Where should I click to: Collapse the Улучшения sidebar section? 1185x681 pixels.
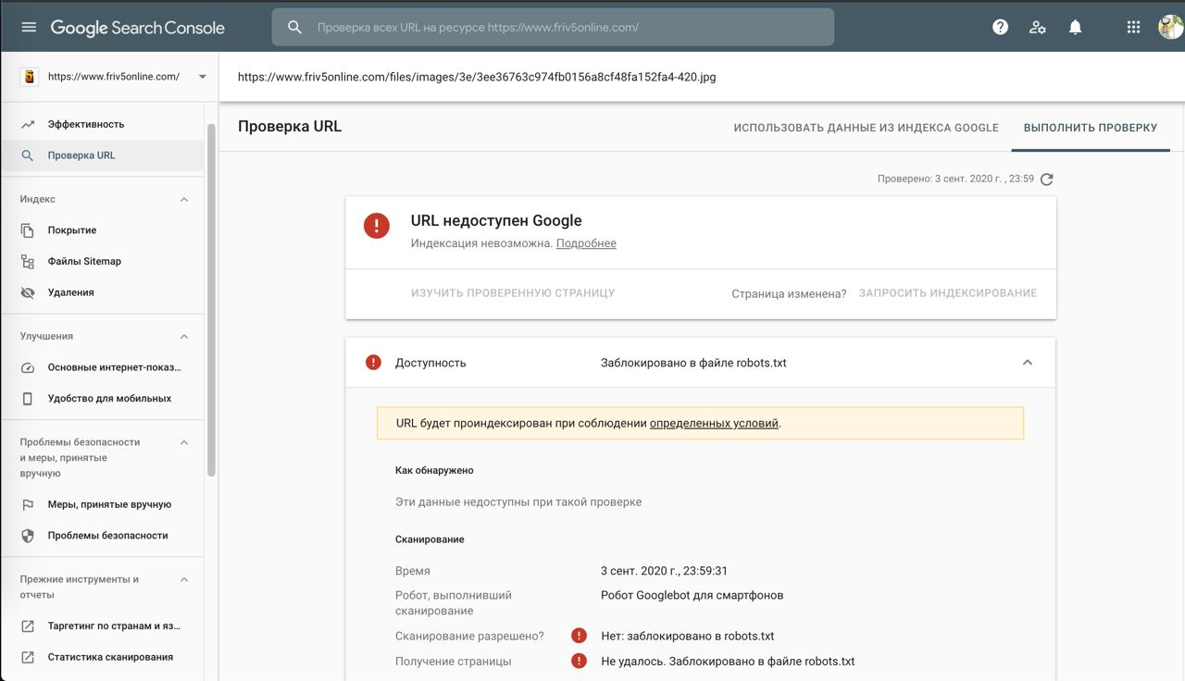[x=183, y=337]
